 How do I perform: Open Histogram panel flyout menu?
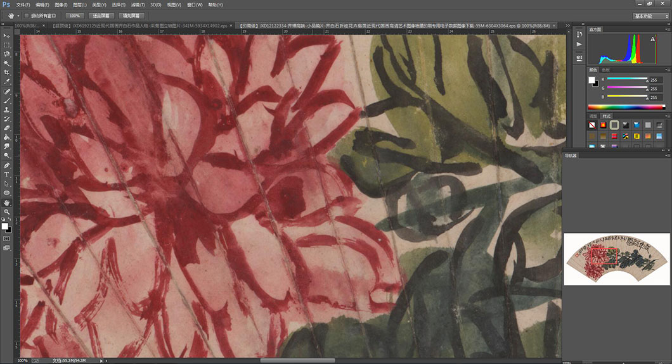pyautogui.click(x=668, y=29)
